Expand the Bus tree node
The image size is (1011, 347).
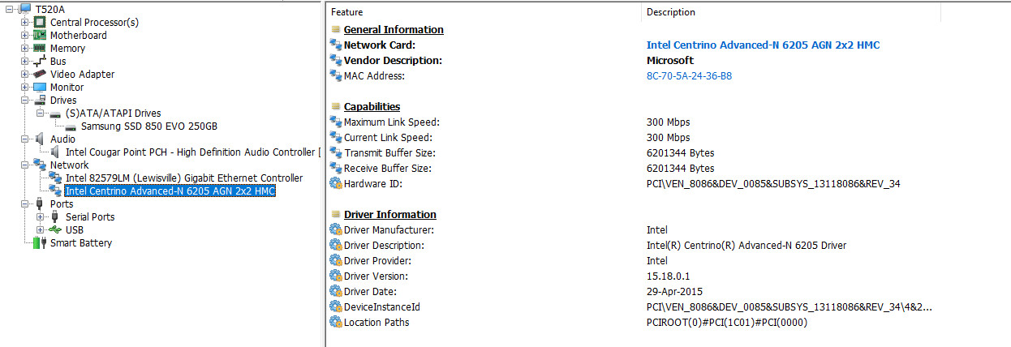[x=25, y=61]
